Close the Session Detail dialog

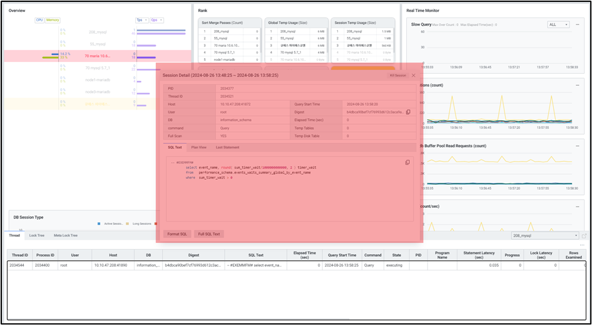coord(413,75)
